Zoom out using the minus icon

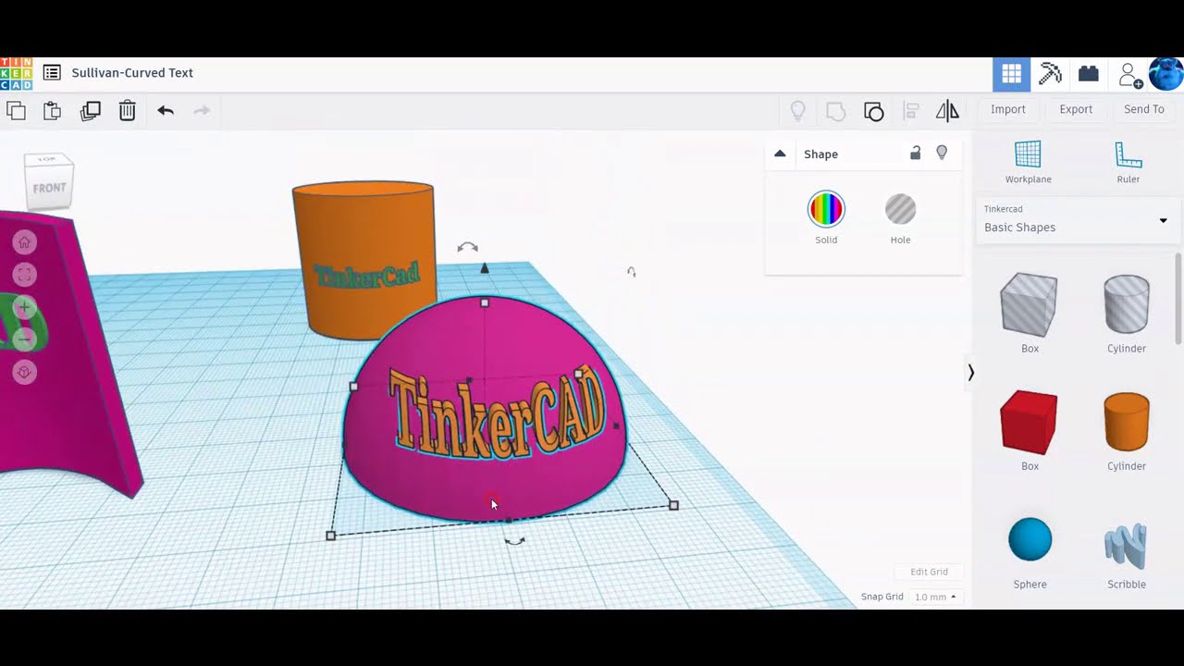coord(25,339)
